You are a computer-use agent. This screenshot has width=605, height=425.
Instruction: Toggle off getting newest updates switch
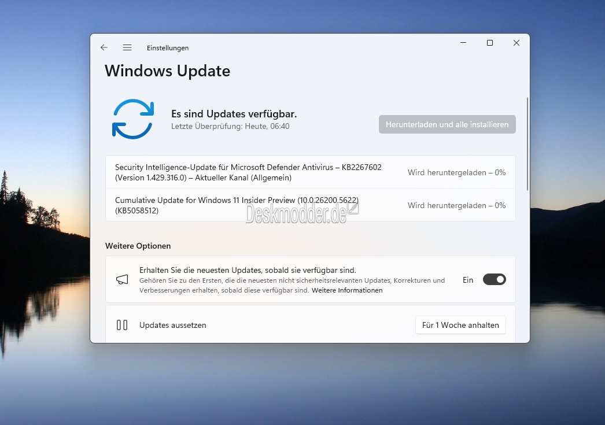(x=495, y=280)
